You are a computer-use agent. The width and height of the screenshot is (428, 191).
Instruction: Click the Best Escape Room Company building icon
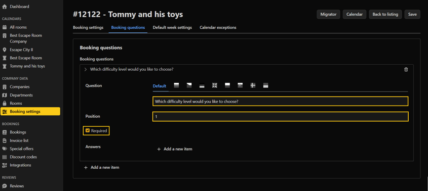pyautogui.click(x=4, y=35)
